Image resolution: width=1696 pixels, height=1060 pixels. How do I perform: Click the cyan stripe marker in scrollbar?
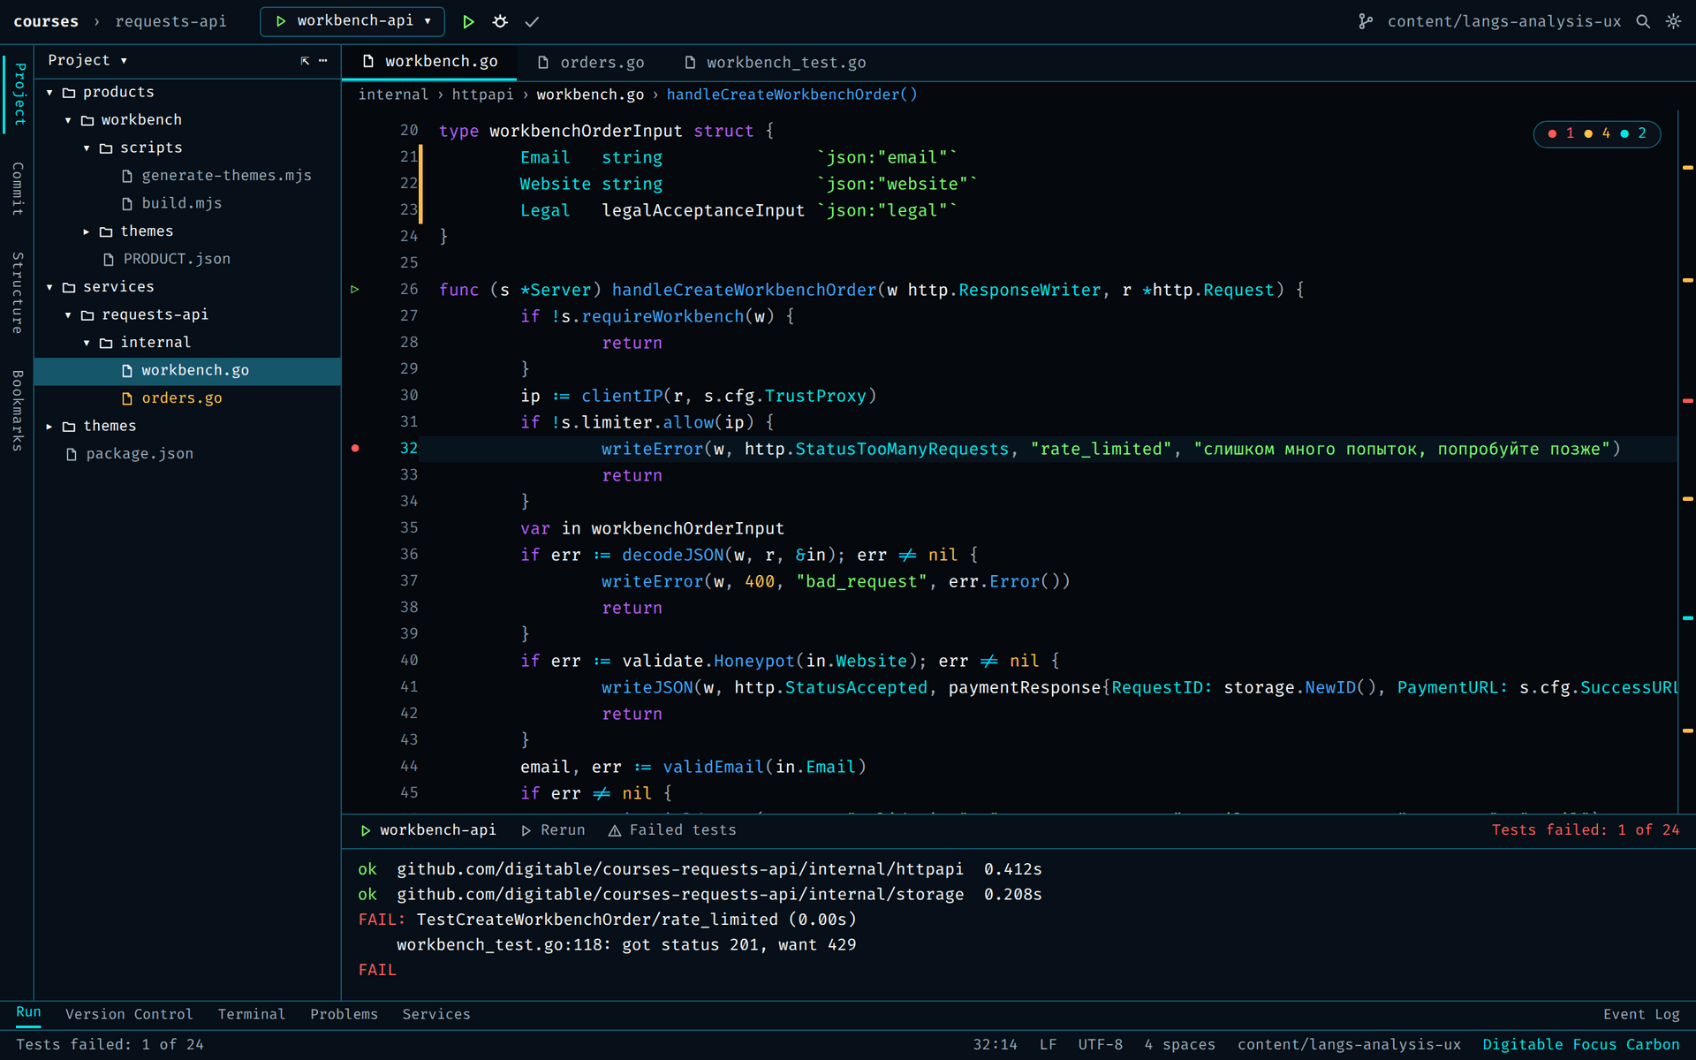pos(1687,618)
